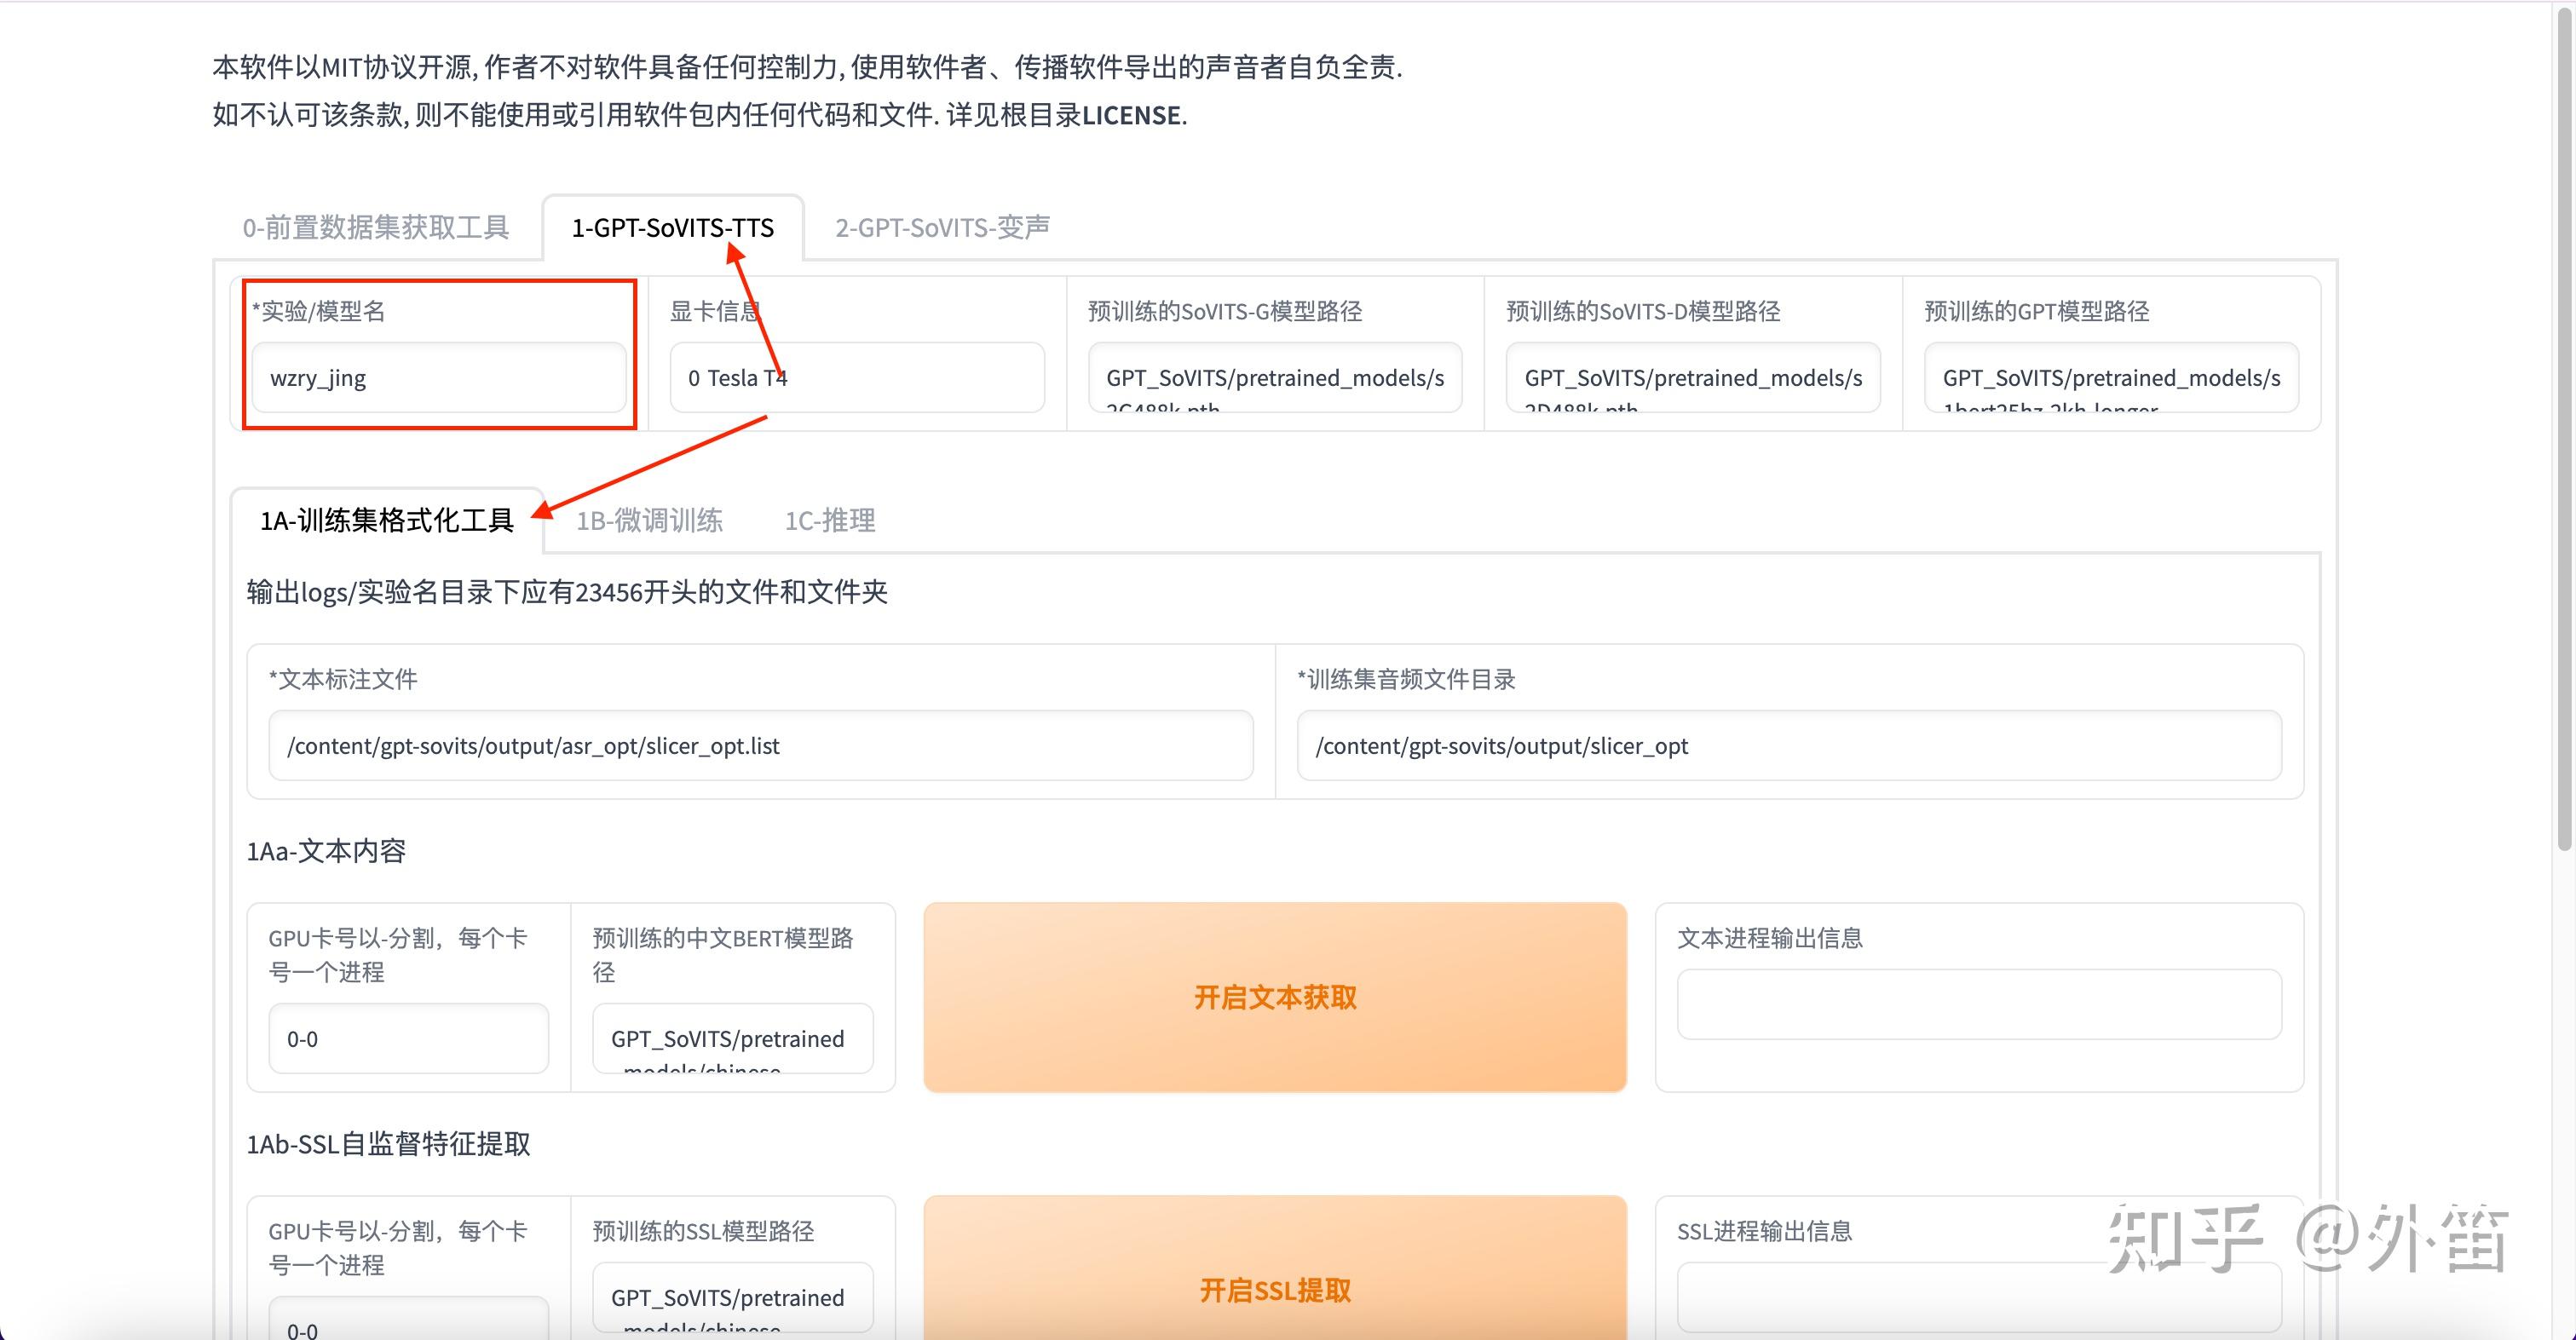Open the 2-GPT-SoVITS-变声 tab
The image size is (2576, 1340).
[941, 228]
